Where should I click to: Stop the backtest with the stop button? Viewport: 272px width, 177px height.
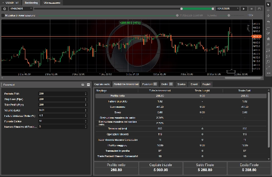(252, 9)
